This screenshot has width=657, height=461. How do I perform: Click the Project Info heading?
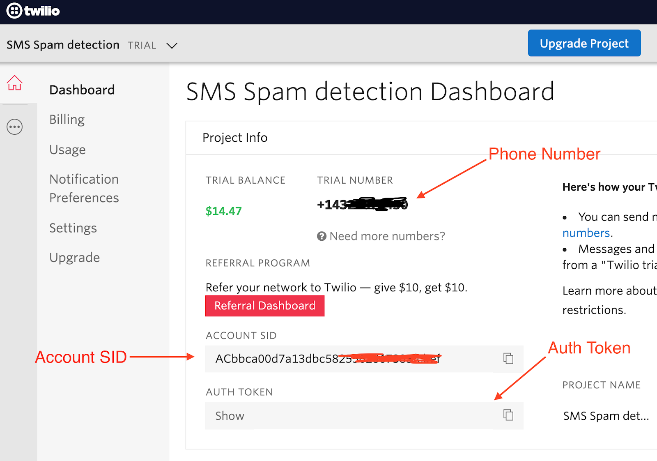point(235,138)
